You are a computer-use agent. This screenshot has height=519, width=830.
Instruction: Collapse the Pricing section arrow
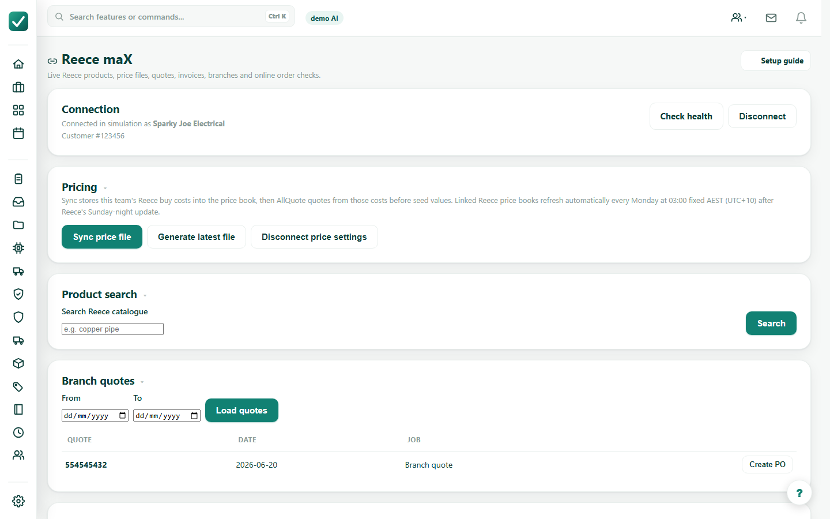(x=105, y=188)
